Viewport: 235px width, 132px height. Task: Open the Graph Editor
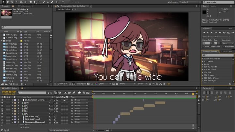[88, 93]
